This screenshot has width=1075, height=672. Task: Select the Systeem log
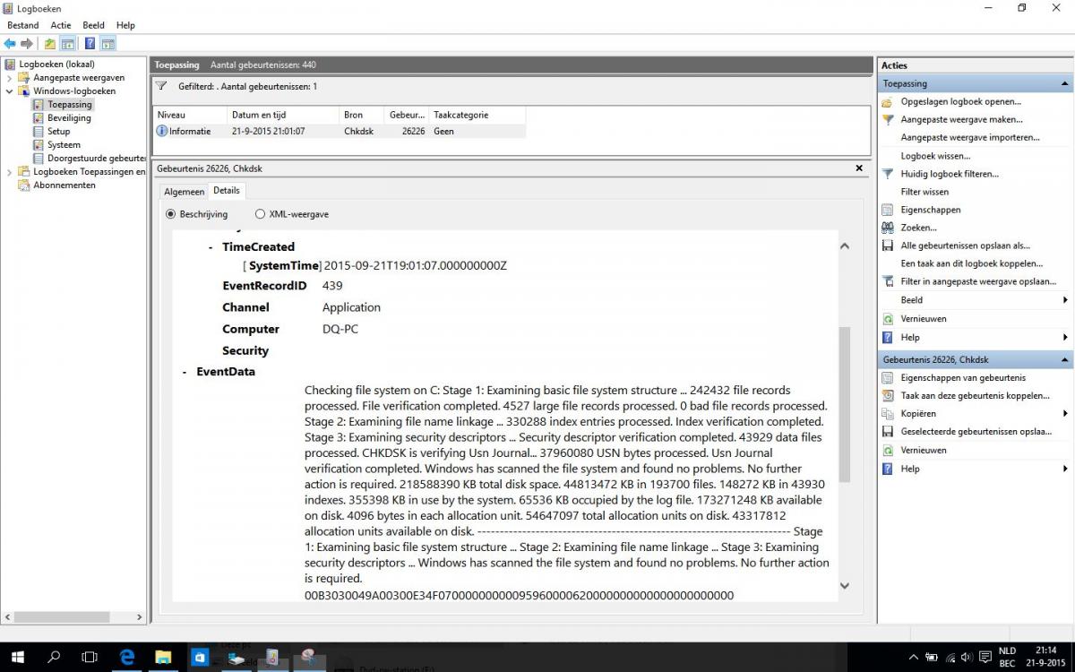click(64, 144)
